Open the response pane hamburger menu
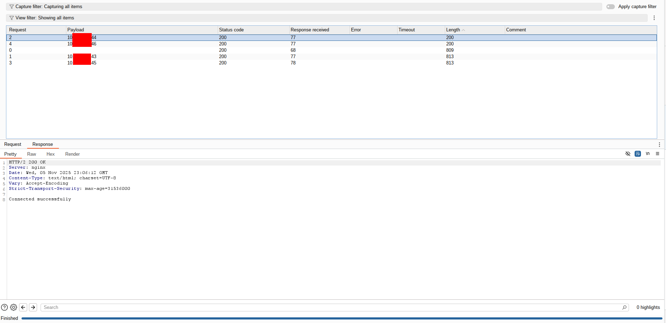The width and height of the screenshot is (666, 323). [x=658, y=154]
